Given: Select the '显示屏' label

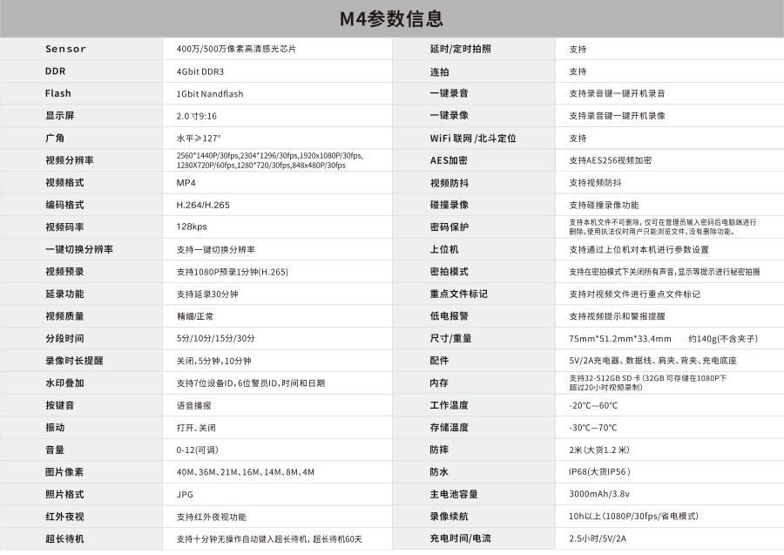Looking at the screenshot, I should click(x=59, y=116).
